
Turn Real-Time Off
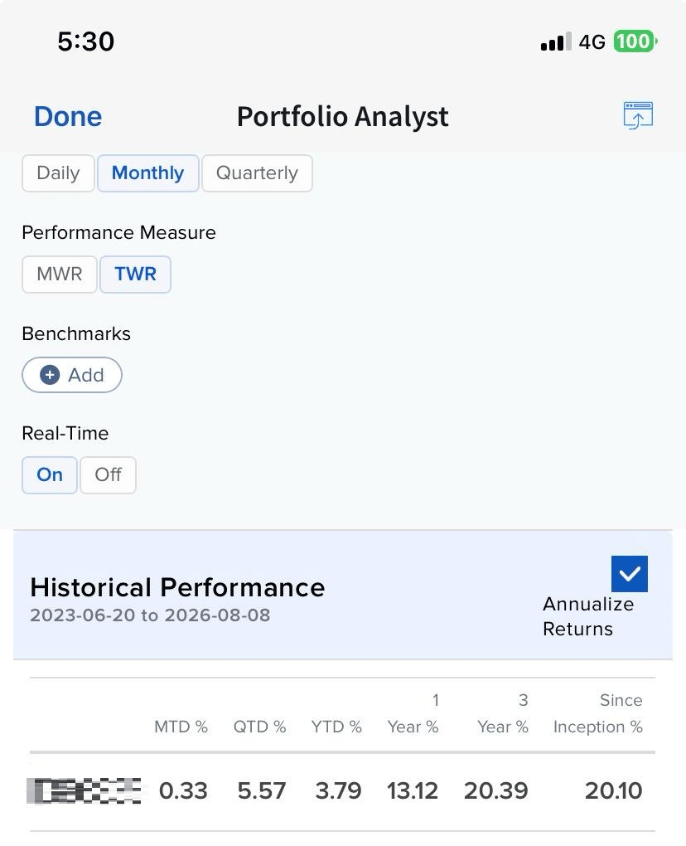[x=108, y=474]
